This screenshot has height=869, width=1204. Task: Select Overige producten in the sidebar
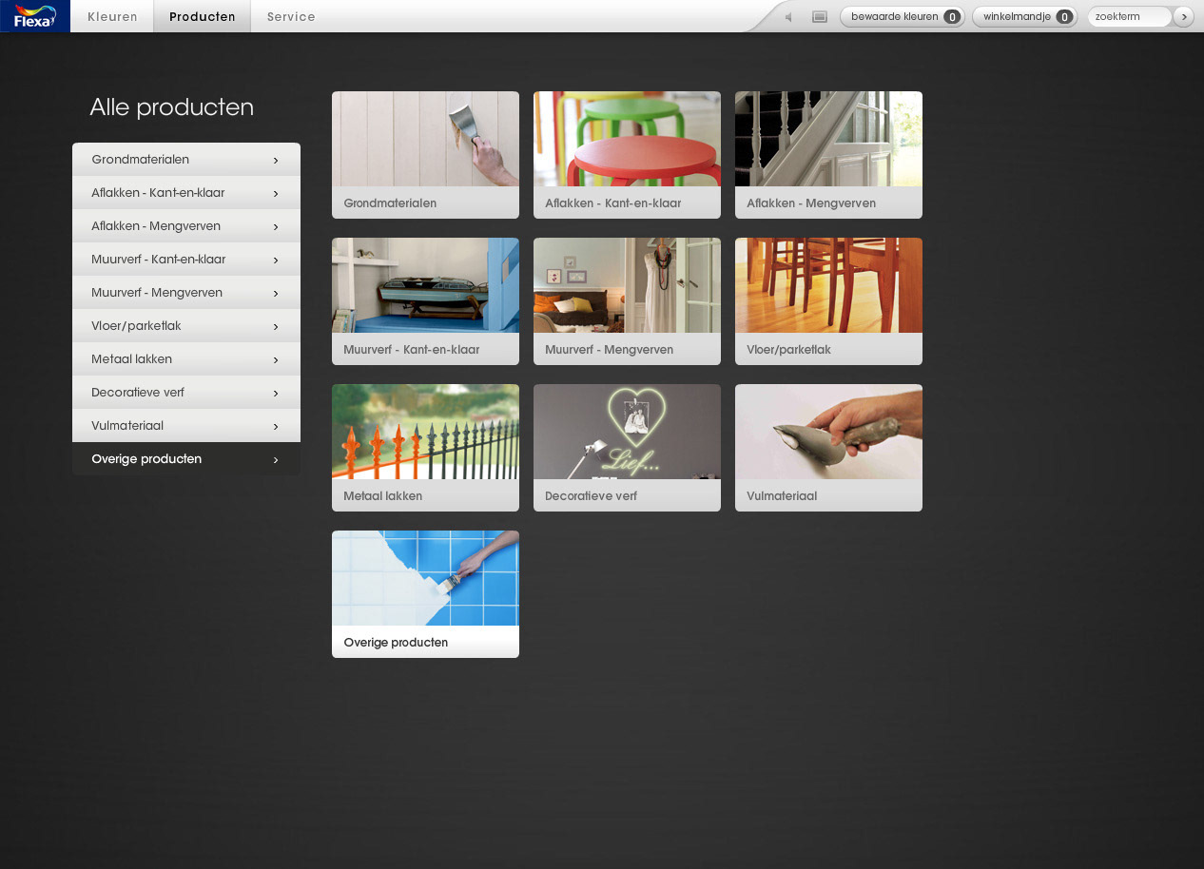(186, 459)
